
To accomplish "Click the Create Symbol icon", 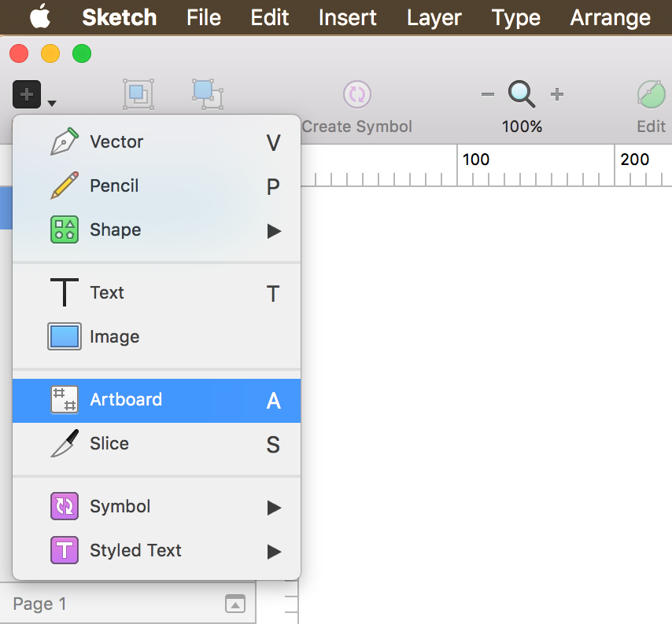I will 357,94.
